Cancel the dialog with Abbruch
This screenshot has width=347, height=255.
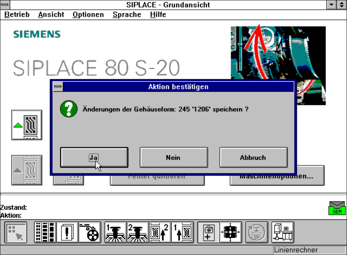coord(254,158)
